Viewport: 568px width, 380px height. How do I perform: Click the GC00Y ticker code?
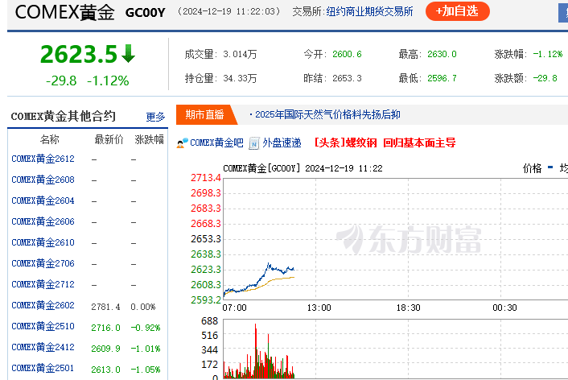point(146,13)
